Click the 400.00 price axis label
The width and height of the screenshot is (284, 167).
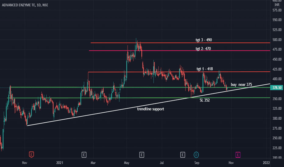(x=277, y=79)
